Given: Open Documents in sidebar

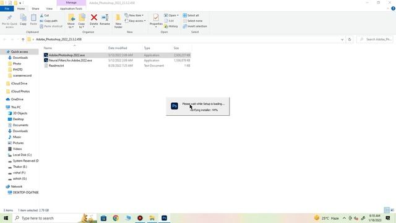Looking at the screenshot, I should tap(20, 125).
